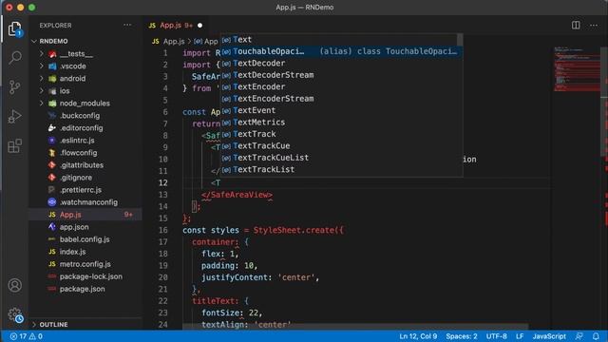Open .editorconfig file

click(x=85, y=128)
